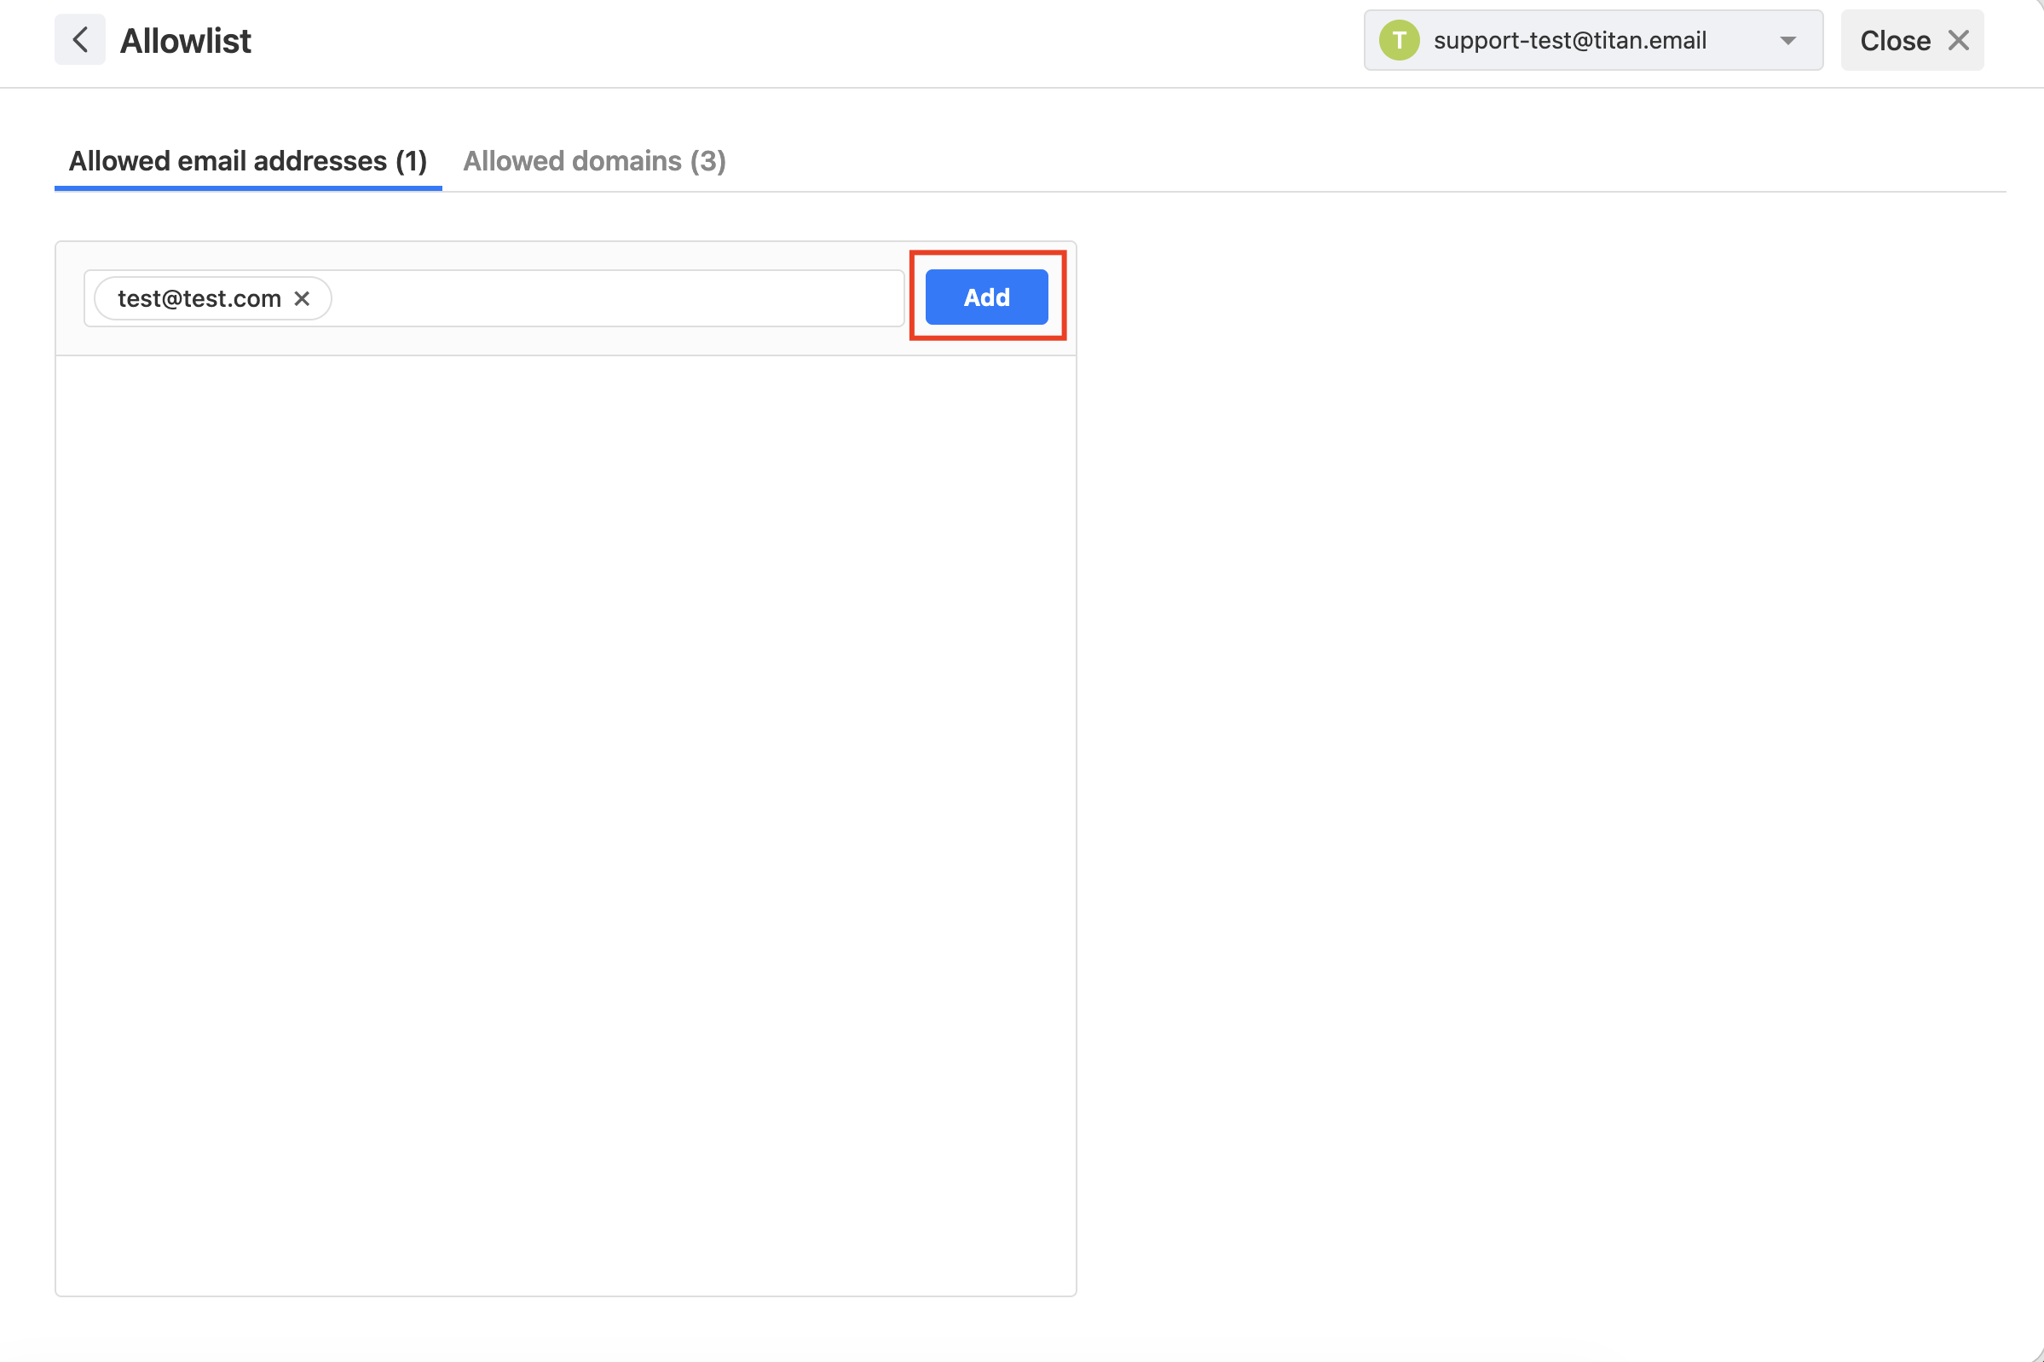Expand the account selector caret arrow
This screenshot has height=1362, width=2044.
point(1787,41)
